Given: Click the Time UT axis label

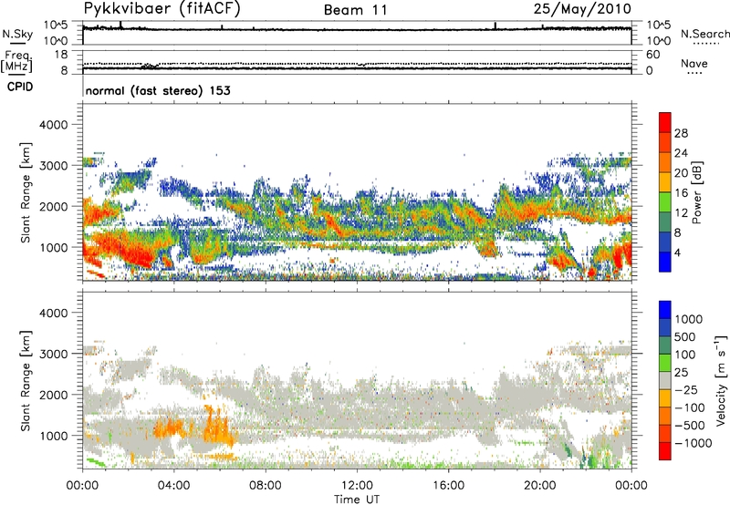Looking at the screenshot, I should click(357, 499).
